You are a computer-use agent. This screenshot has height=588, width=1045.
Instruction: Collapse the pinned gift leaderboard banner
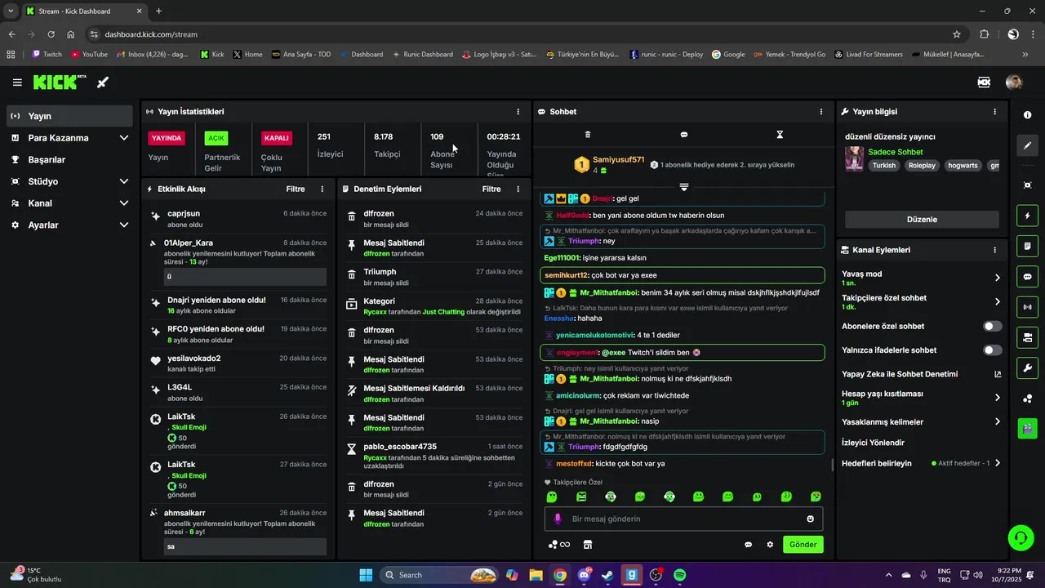coord(684,187)
